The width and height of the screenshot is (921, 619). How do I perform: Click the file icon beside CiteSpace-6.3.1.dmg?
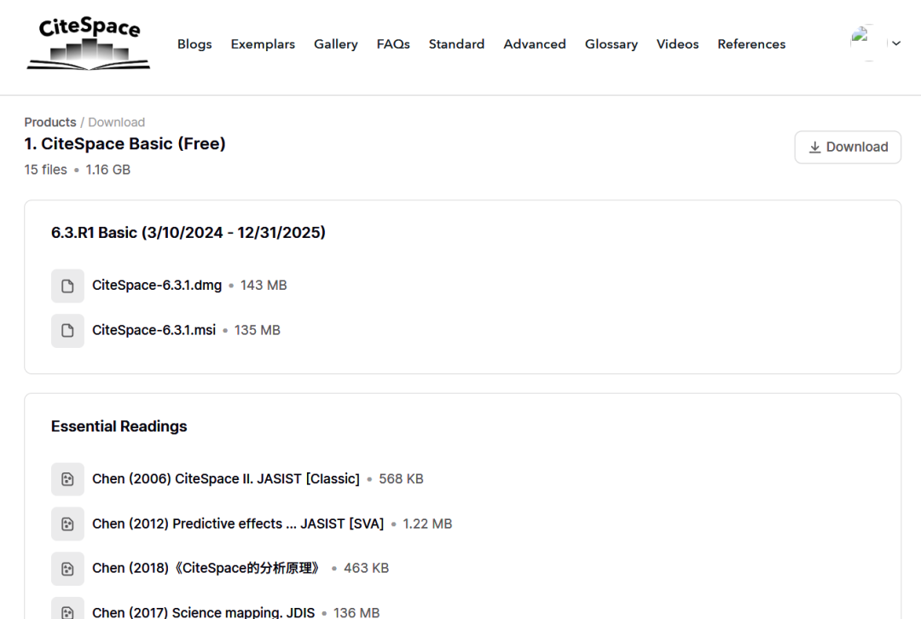coord(67,286)
